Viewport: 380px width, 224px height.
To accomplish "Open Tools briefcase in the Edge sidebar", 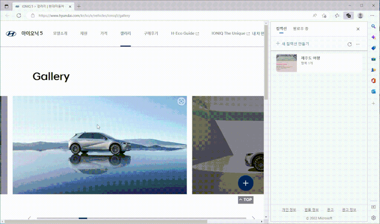I will pyautogui.click(x=373, y=59).
